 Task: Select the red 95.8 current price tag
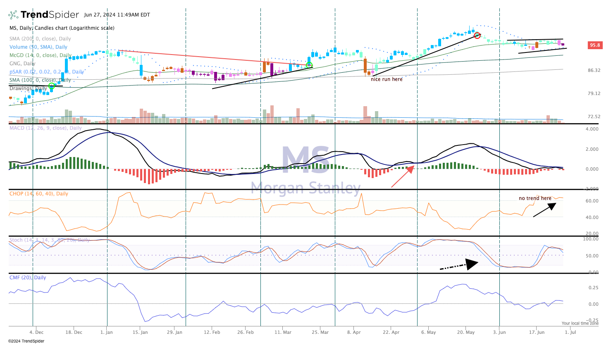(x=595, y=45)
